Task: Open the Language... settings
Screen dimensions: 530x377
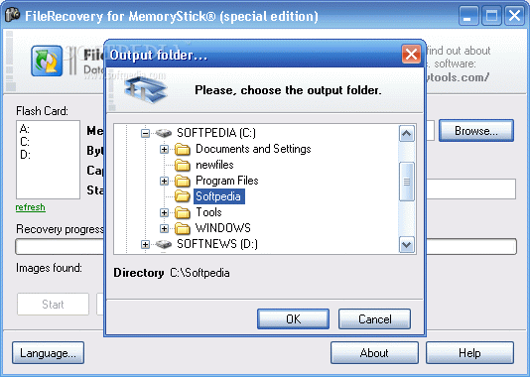Action: tap(48, 353)
